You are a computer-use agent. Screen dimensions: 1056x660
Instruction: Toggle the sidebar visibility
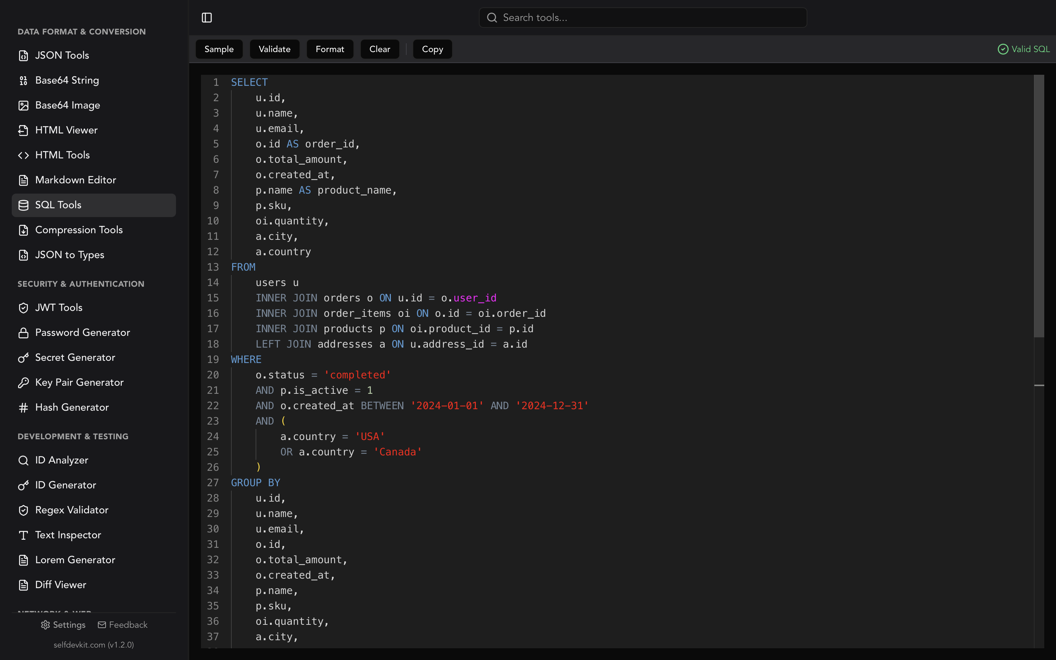(207, 18)
